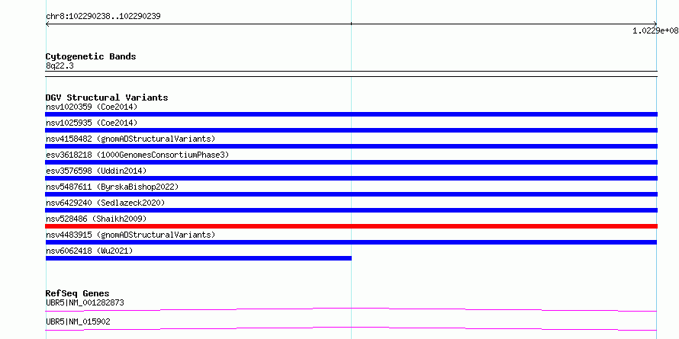The image size is (679, 339).
Task: Select the blue bar under esv3576598
Action: (351, 178)
